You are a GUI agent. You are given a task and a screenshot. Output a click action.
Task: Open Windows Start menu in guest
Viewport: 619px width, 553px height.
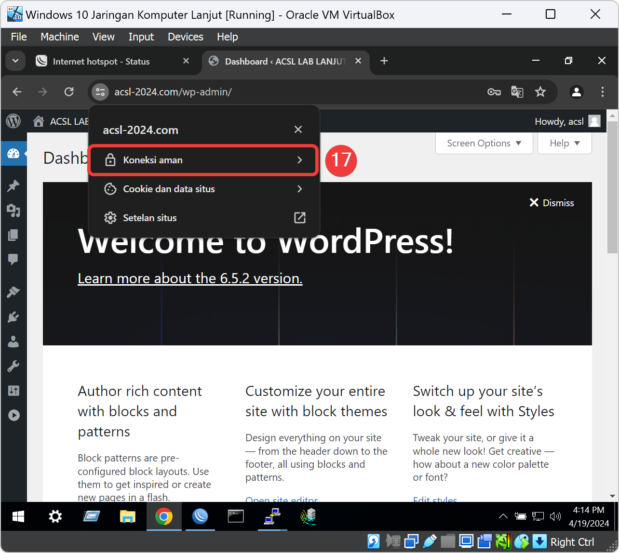coord(18,516)
